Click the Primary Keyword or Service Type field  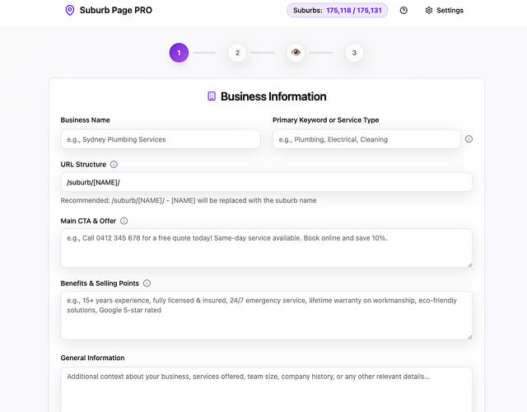click(x=366, y=139)
